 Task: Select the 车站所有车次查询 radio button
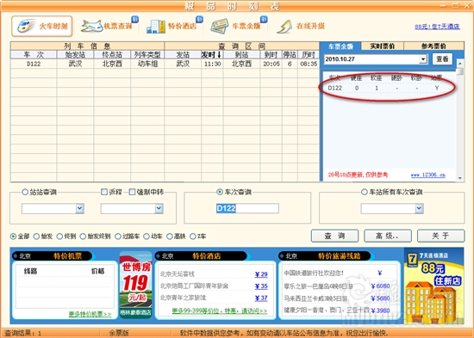click(365, 192)
